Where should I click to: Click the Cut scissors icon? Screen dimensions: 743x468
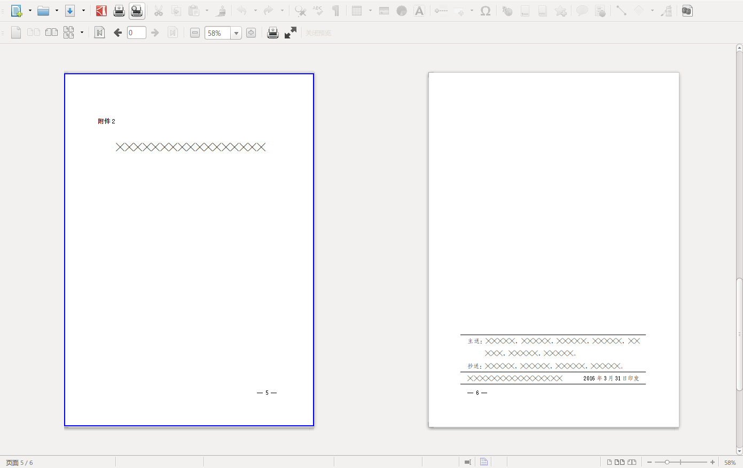(x=159, y=11)
